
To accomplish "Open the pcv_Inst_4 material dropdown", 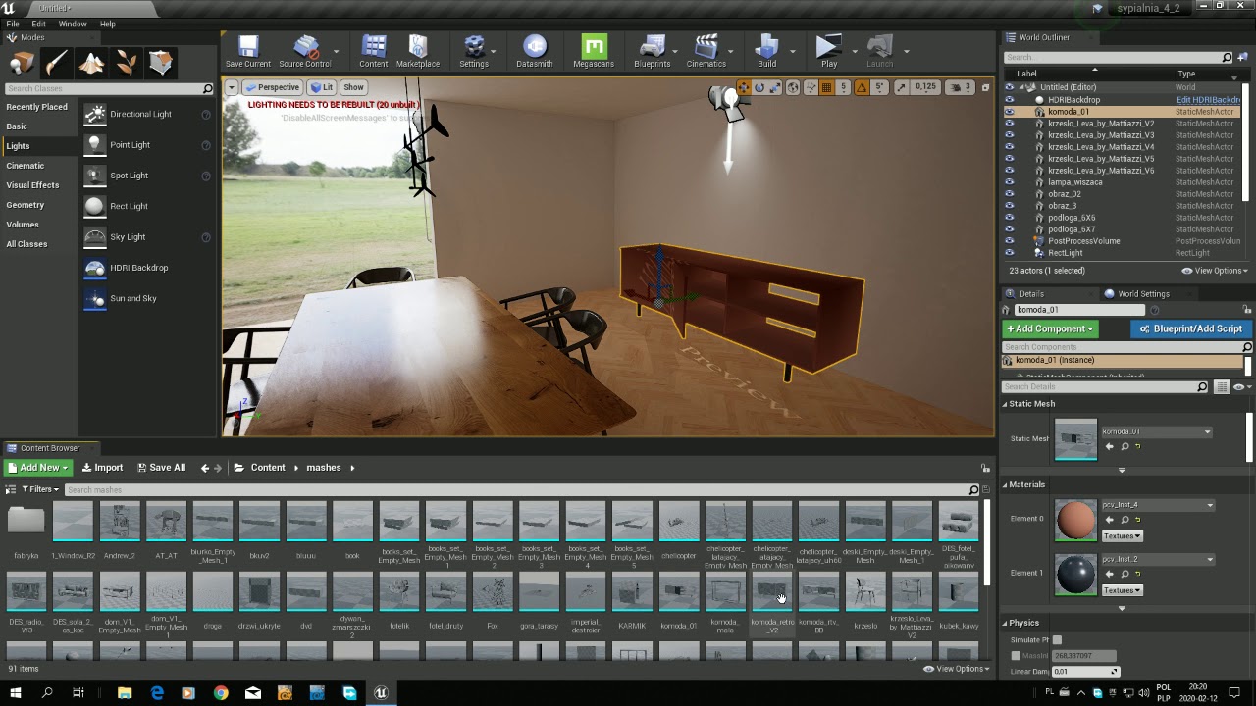I will [x=1158, y=505].
